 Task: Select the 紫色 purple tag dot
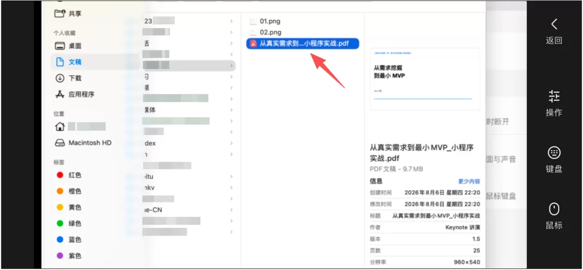tap(59, 256)
